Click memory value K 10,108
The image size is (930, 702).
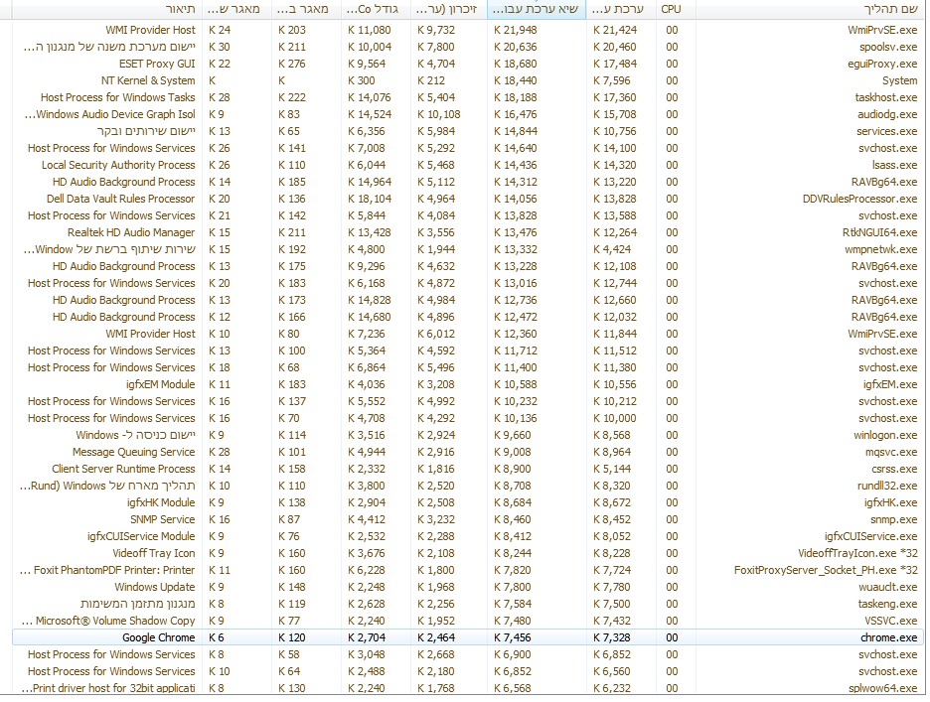(x=439, y=114)
